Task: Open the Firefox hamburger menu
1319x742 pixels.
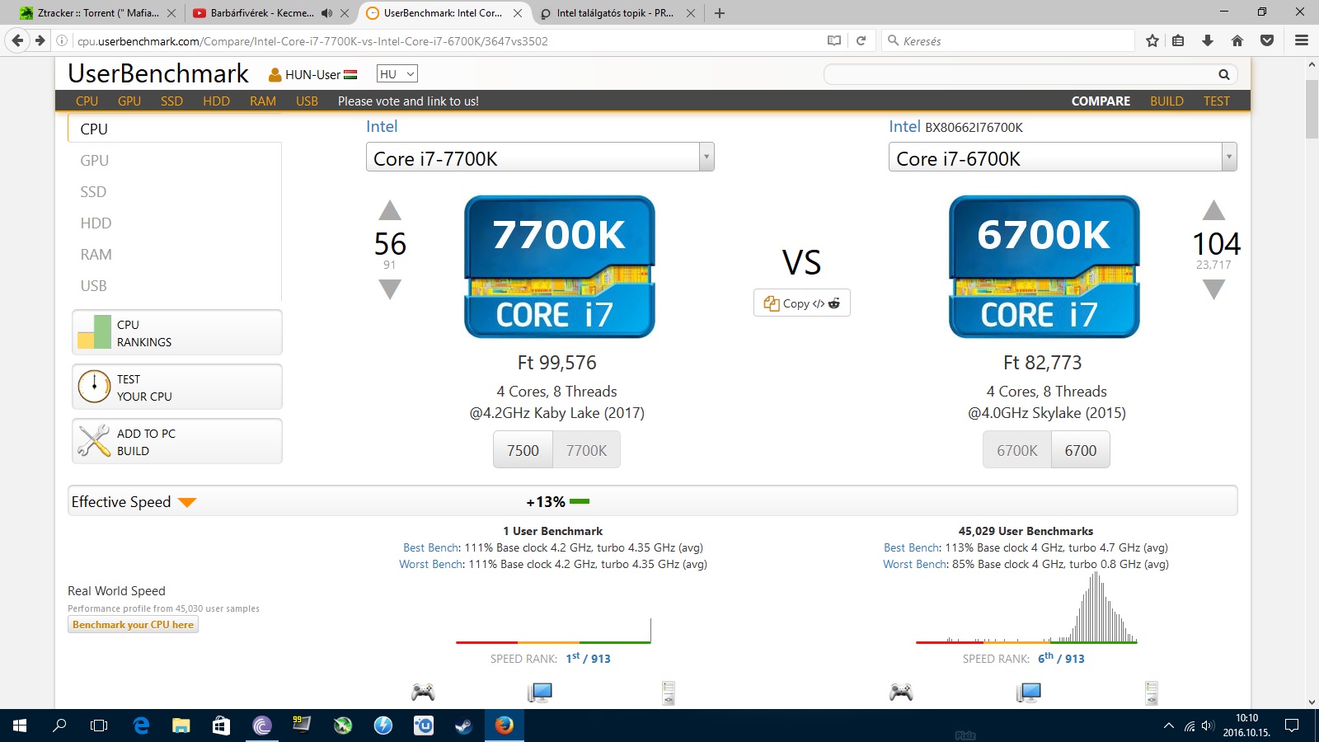Action: pos(1302,40)
